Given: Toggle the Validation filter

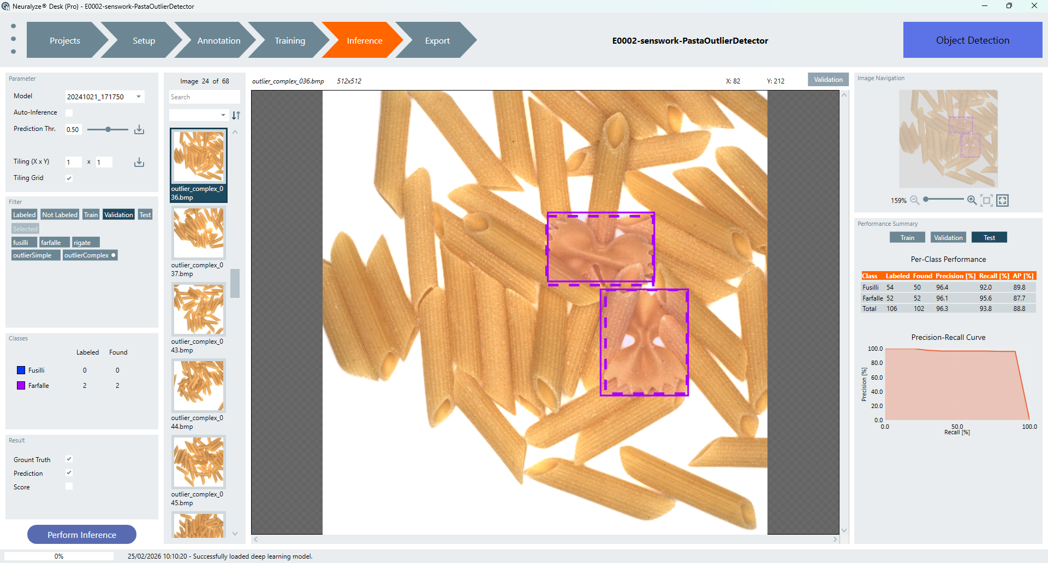Looking at the screenshot, I should (x=118, y=215).
